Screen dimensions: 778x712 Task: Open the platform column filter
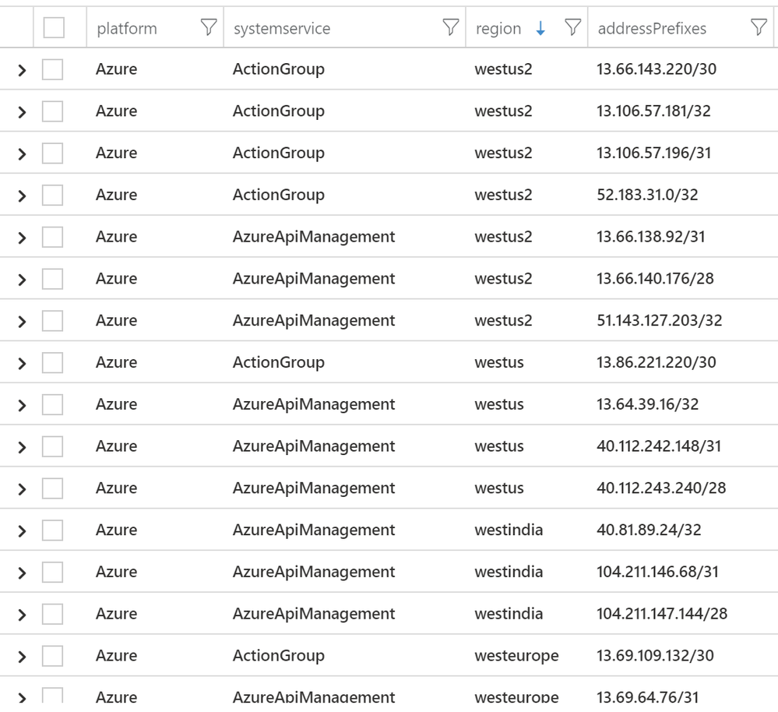click(x=209, y=27)
